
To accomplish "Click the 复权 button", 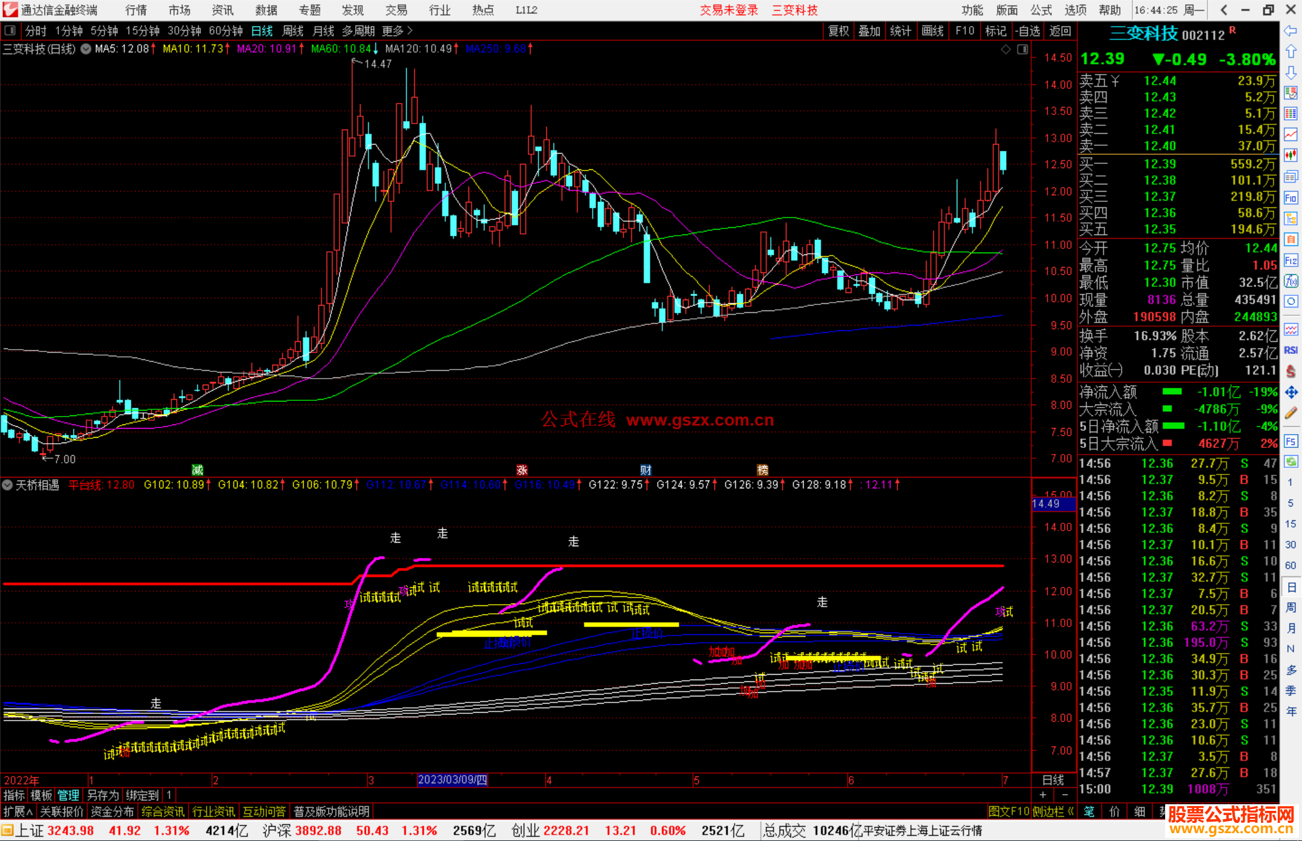I will pos(838,31).
